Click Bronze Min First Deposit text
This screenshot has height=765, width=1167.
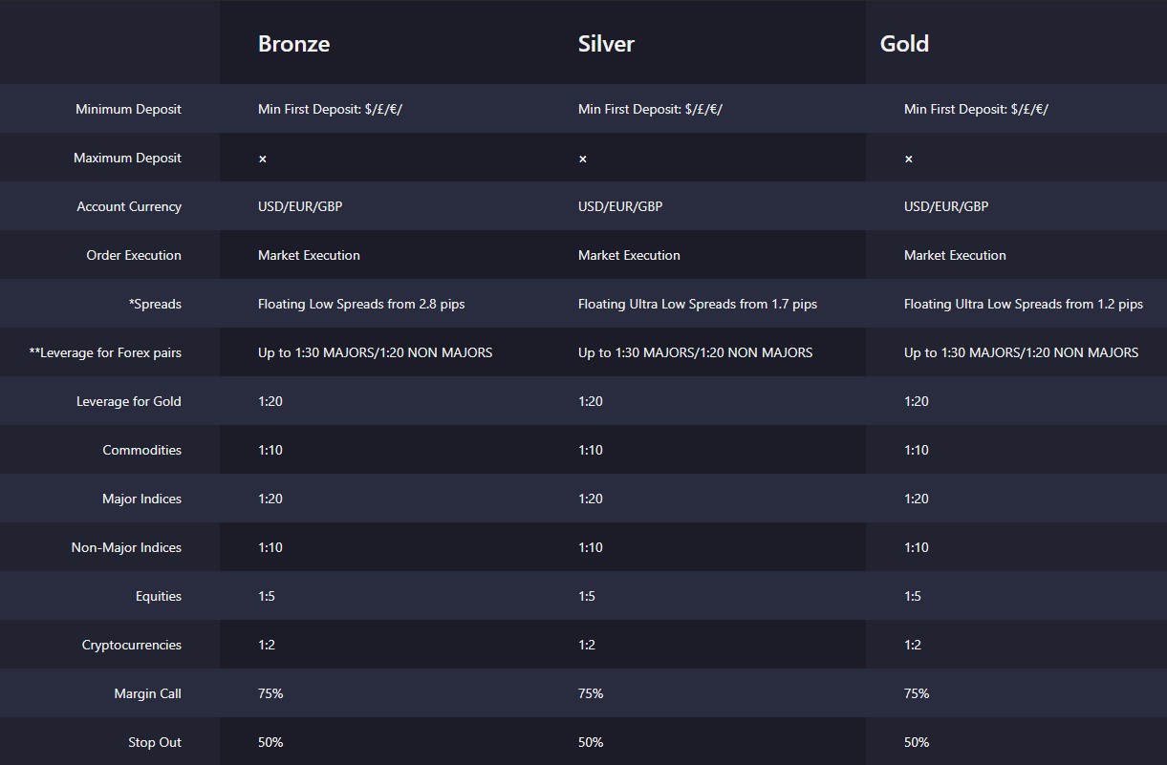[x=331, y=110]
